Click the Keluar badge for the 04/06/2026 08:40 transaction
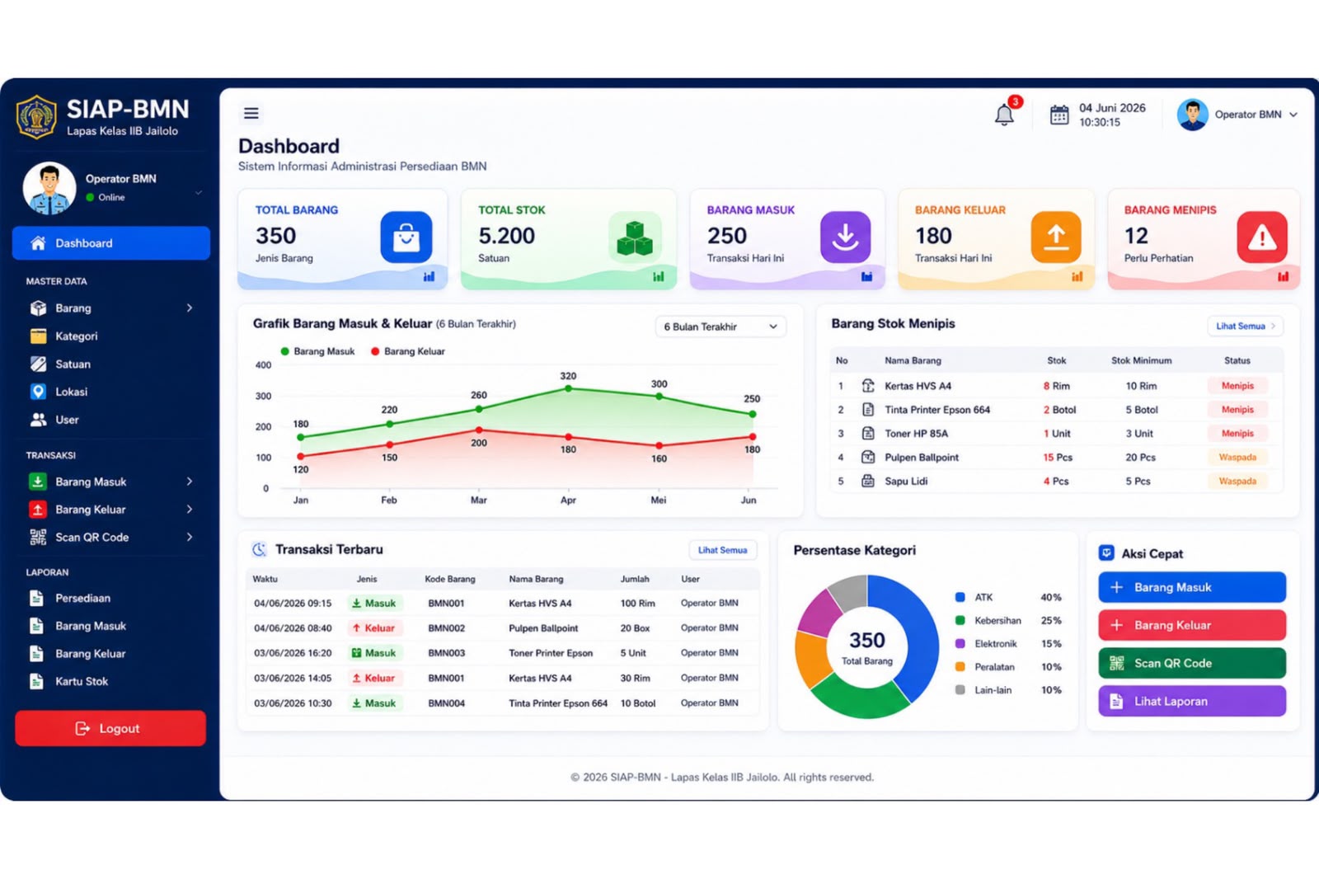 (x=375, y=628)
